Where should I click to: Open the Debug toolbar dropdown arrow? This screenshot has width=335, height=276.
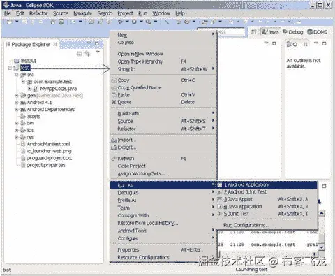tap(127, 22)
